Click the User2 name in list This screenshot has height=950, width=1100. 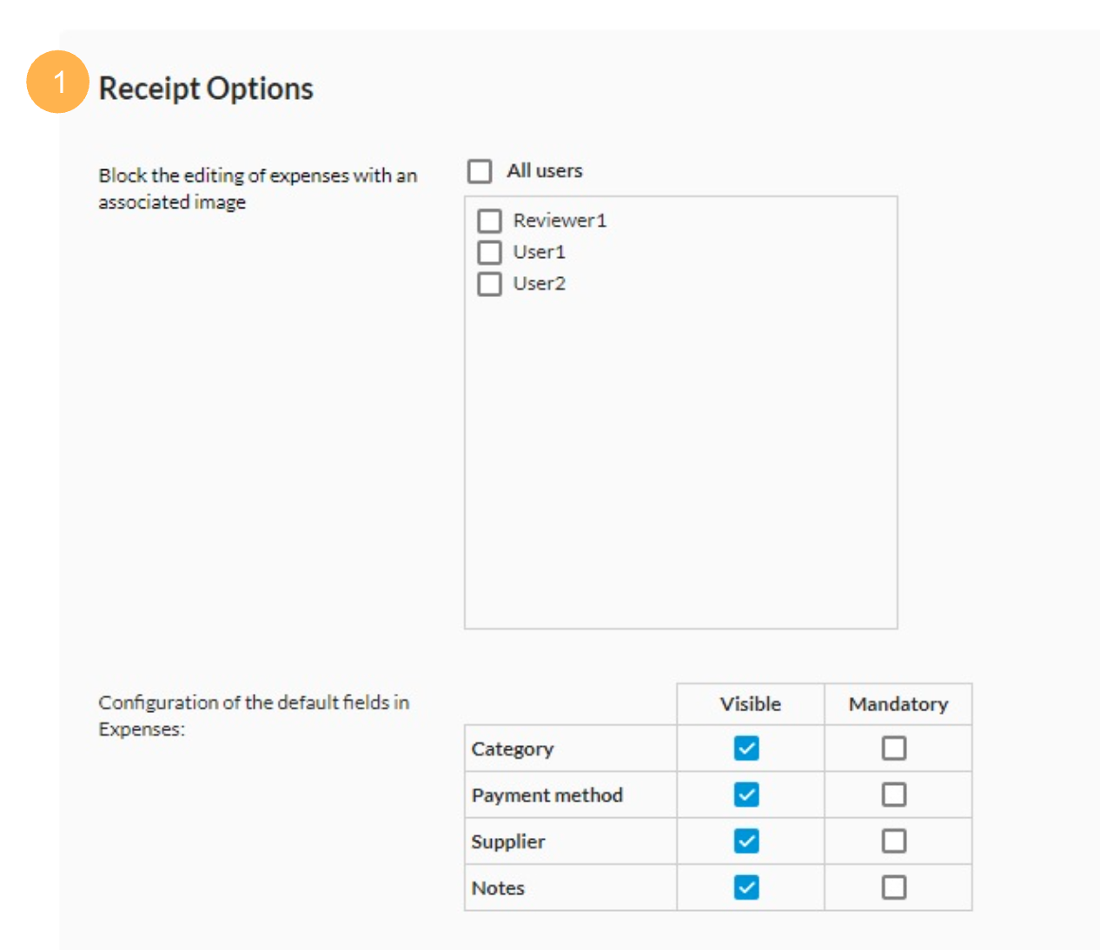pos(539,284)
